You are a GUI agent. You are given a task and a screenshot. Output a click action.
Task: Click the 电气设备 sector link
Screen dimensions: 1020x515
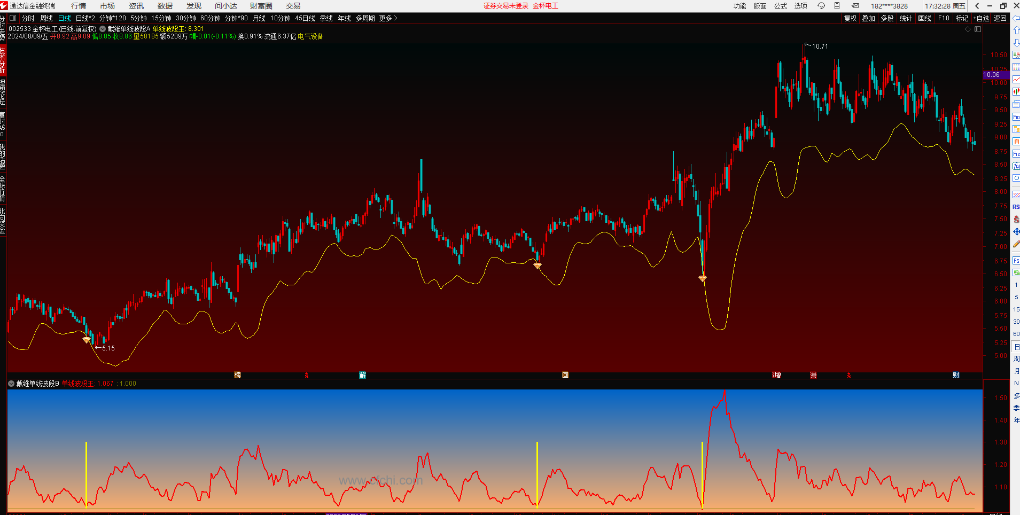[310, 36]
